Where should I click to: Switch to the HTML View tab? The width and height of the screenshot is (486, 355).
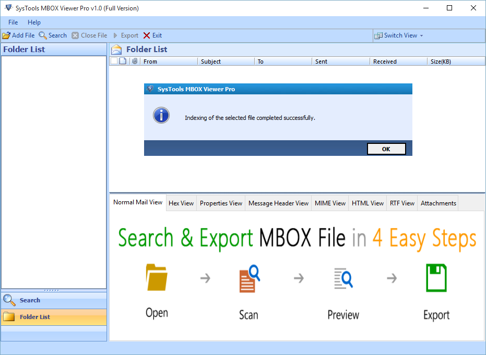pos(368,203)
